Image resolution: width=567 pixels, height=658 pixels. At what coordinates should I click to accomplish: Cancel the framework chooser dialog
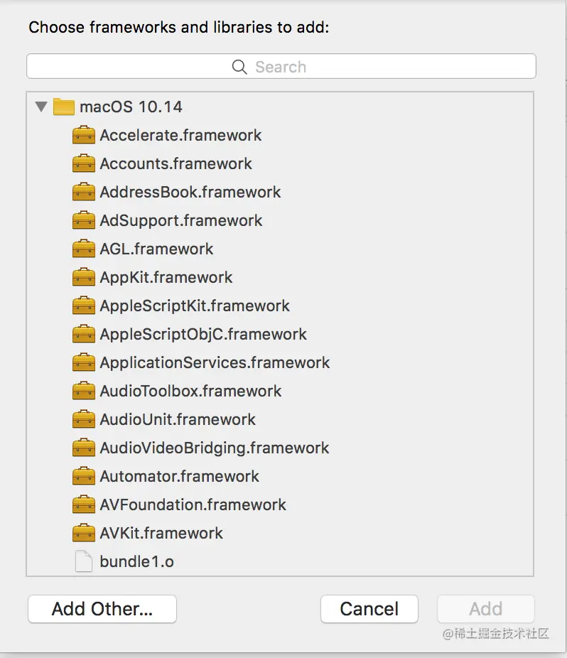click(x=369, y=609)
